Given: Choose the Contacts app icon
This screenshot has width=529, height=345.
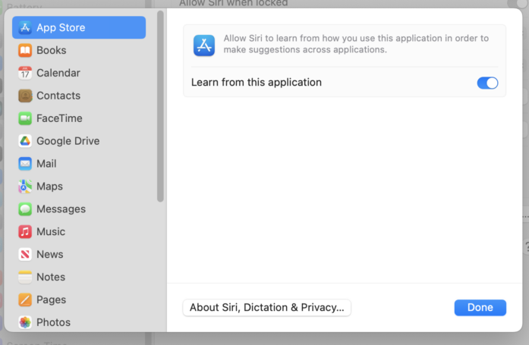Looking at the screenshot, I should [25, 96].
